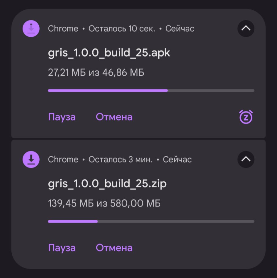Tap the 'Осталось 10 сек.' status text

122,28
